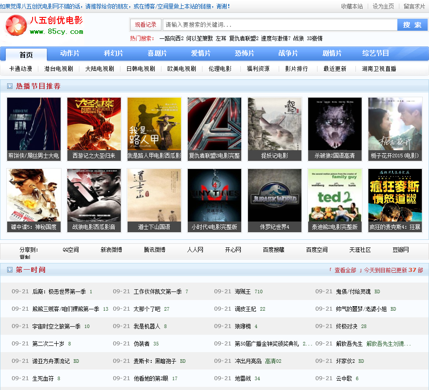The width and height of the screenshot is (429, 390).
Task: Open the 首页 tab
Action: tap(26, 55)
